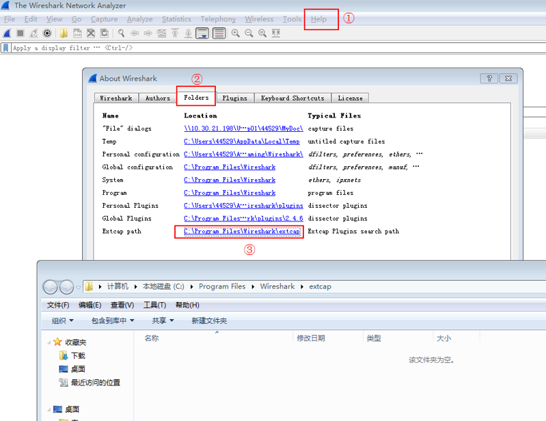Open capture options toolbar icon
Screen dimensions: 546x421
click(47, 33)
